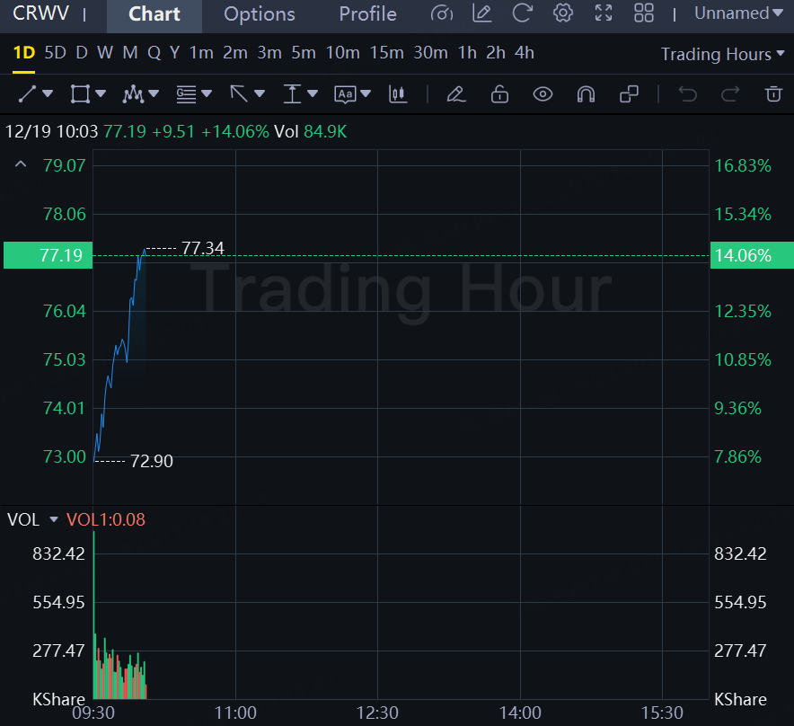Switch to the 1m interval
794x726 pixels.
tap(201, 53)
